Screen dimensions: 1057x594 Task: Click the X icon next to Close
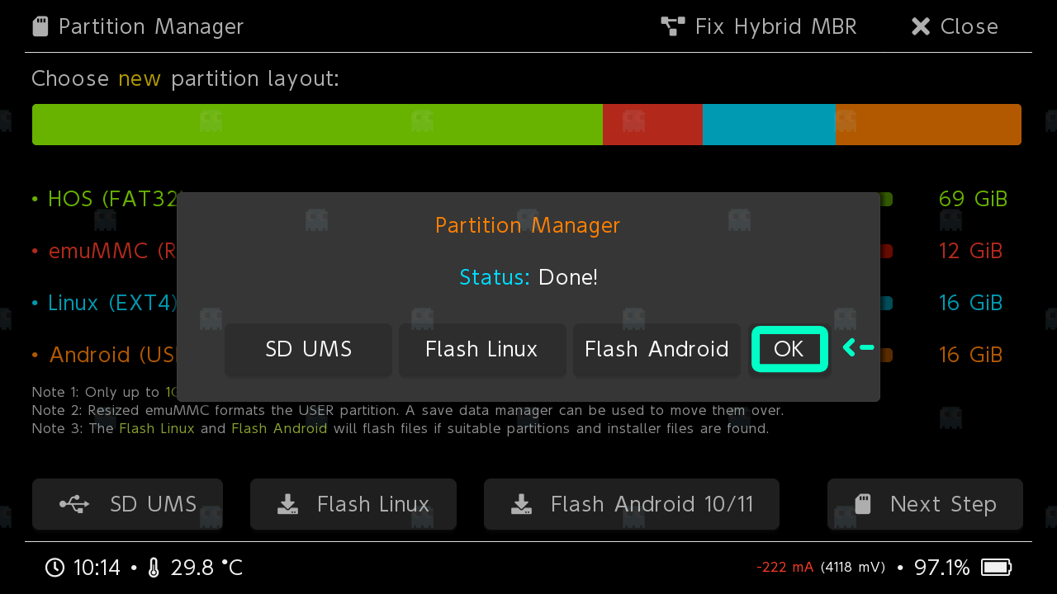[921, 27]
